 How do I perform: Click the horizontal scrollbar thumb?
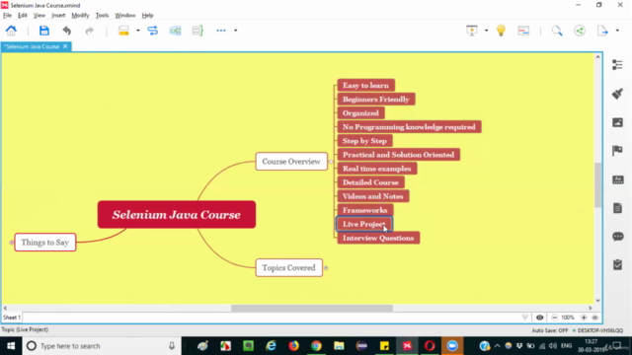(x=312, y=308)
